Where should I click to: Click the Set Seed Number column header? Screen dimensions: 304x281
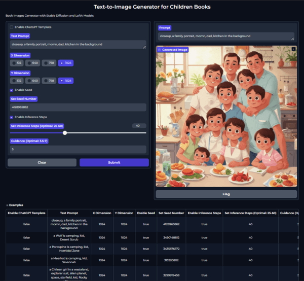click(171, 213)
